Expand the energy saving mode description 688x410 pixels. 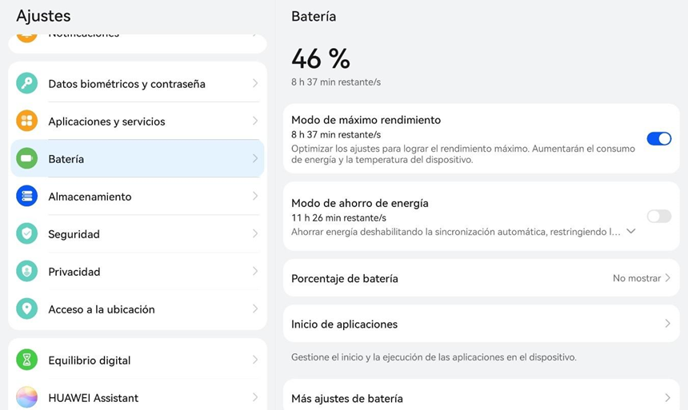[x=631, y=231]
